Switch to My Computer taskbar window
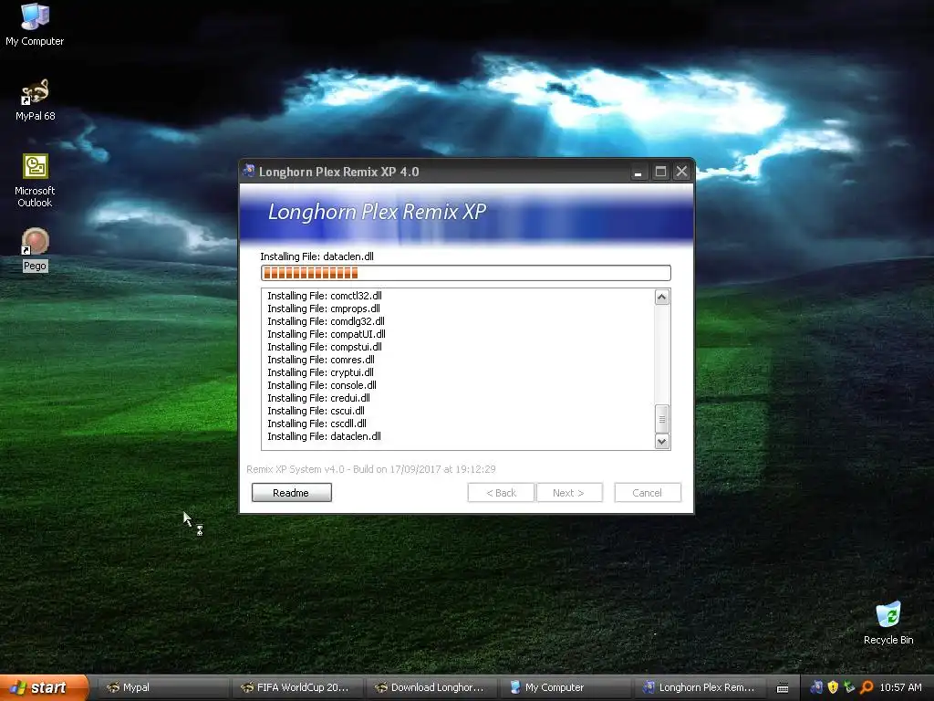The width and height of the screenshot is (934, 701). point(564,687)
